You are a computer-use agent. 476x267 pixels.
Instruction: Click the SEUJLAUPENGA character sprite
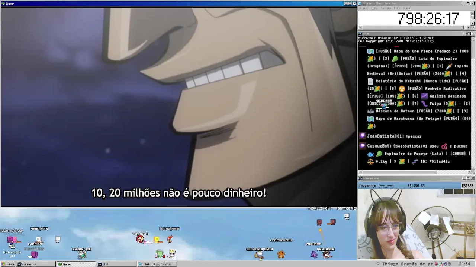click(x=259, y=255)
